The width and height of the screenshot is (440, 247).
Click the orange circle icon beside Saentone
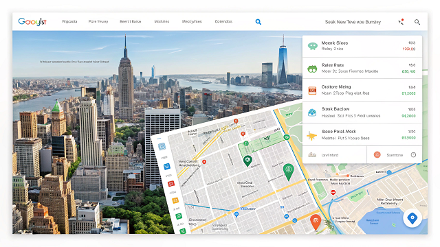(x=377, y=154)
